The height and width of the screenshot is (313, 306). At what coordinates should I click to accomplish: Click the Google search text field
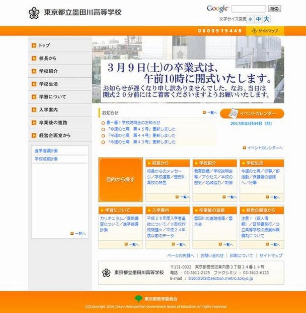(248, 9)
